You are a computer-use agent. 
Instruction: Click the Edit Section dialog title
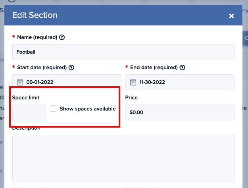(35, 15)
